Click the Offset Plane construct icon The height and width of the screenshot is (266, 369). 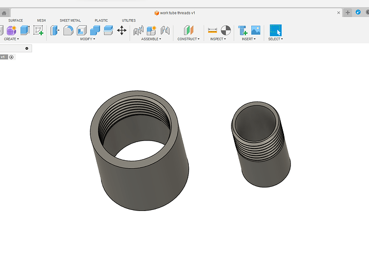pos(188,30)
